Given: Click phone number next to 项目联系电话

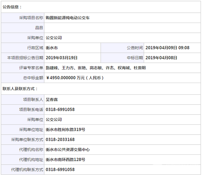Looking at the screenshot, I should [60, 110].
